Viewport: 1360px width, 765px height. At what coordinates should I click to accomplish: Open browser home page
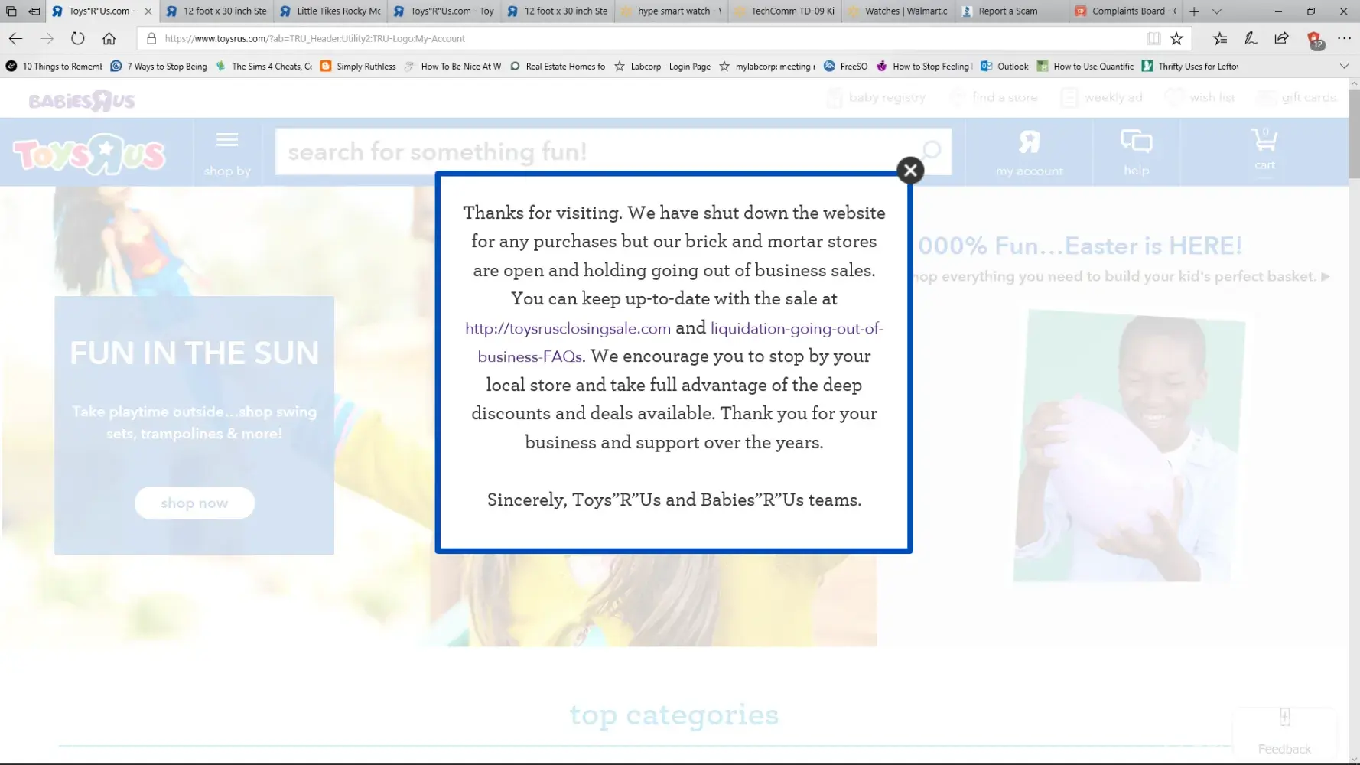click(x=109, y=38)
